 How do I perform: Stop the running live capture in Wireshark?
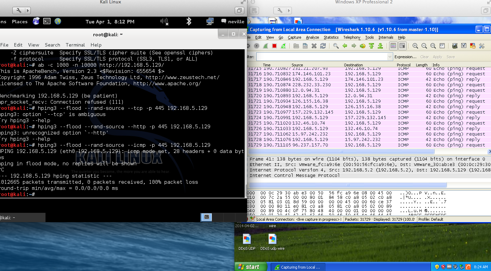274,46
